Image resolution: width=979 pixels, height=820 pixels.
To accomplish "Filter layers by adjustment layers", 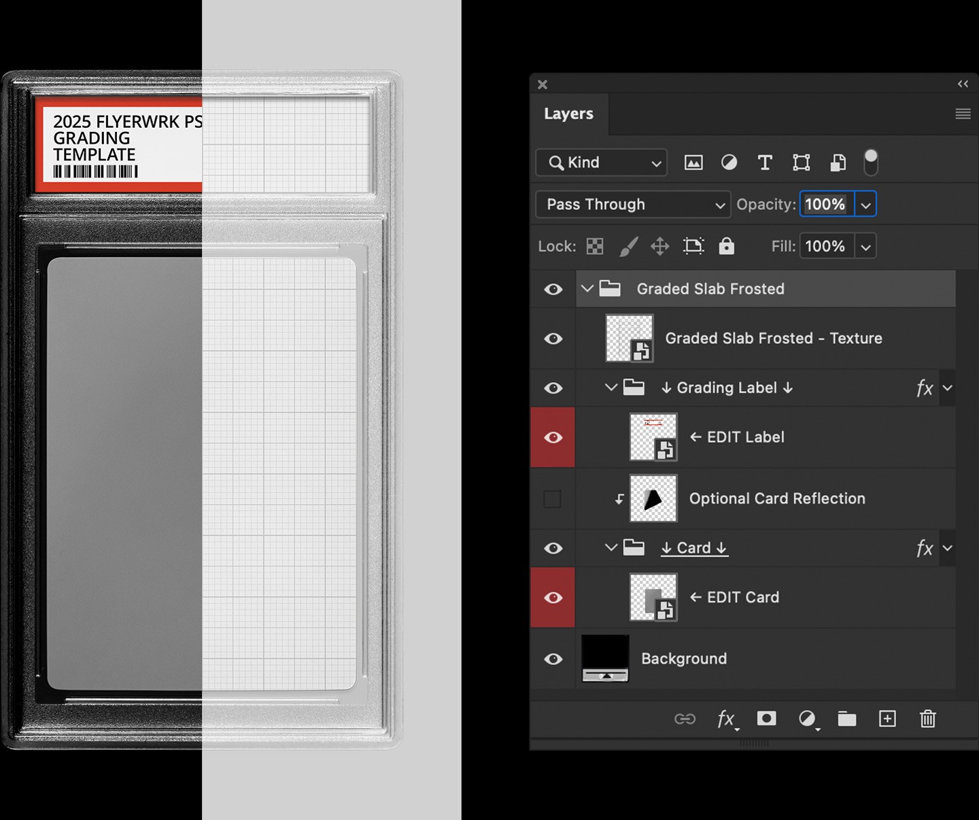I will tap(729, 163).
